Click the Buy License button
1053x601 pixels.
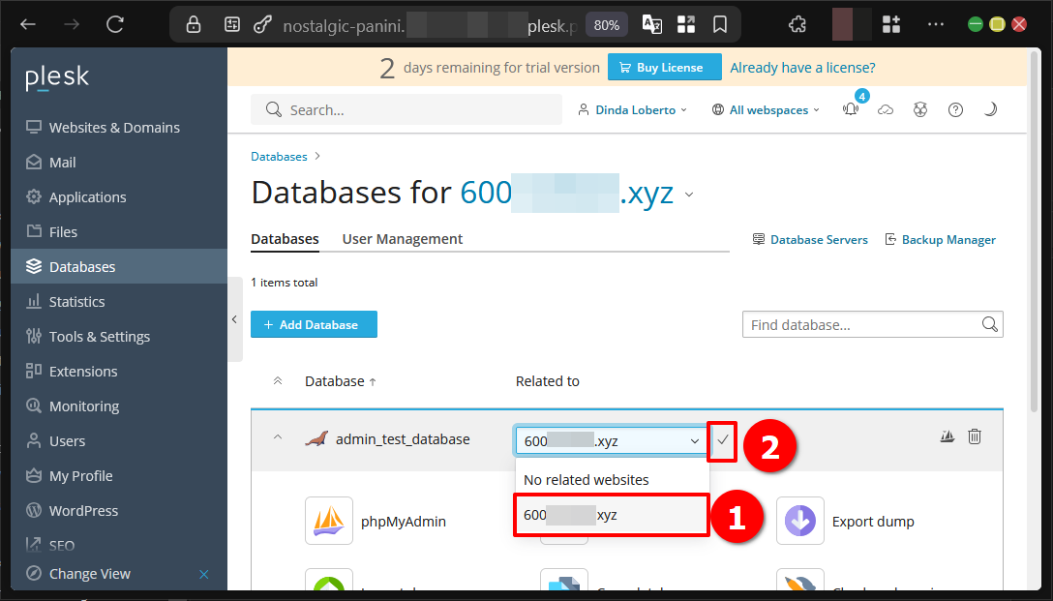pyautogui.click(x=664, y=67)
